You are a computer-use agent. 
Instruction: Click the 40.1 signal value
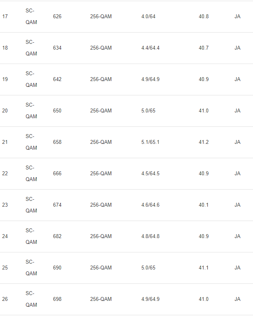point(203,205)
